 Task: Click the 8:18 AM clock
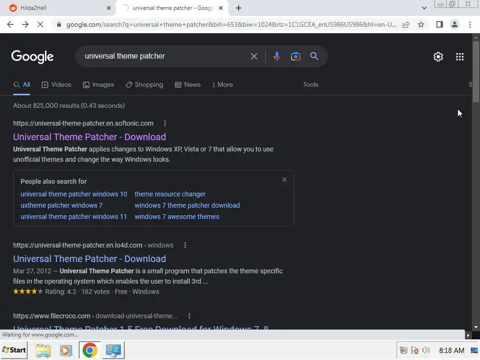[x=451, y=350]
